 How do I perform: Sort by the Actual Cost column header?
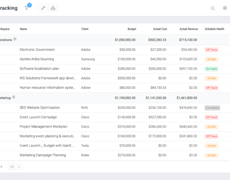pos(160,29)
